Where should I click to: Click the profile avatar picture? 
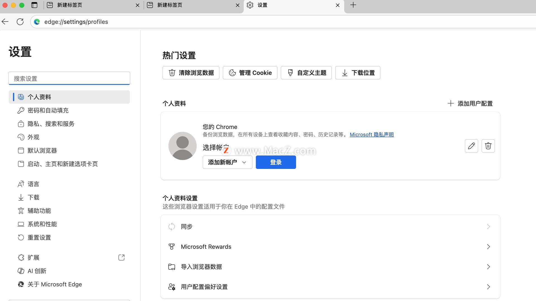[x=183, y=146]
